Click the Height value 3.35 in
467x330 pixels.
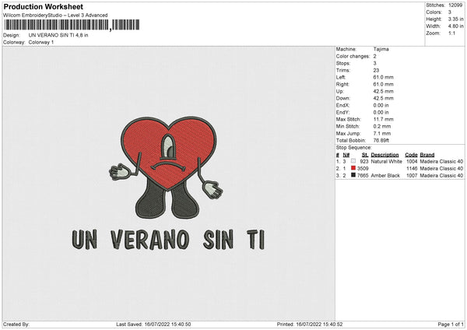[455, 19]
